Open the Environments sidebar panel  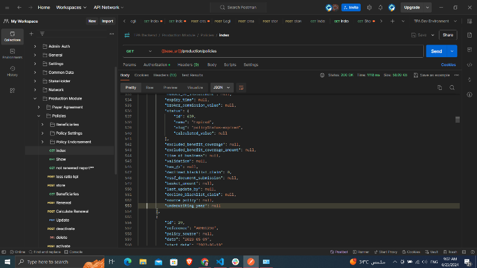point(12,53)
